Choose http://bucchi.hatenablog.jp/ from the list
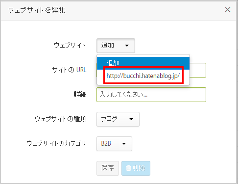 coord(143,76)
